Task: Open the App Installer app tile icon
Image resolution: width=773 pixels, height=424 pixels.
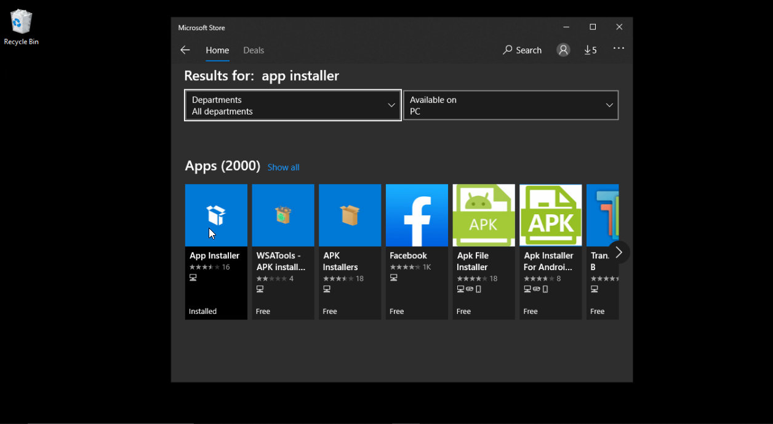Action: [x=216, y=215]
